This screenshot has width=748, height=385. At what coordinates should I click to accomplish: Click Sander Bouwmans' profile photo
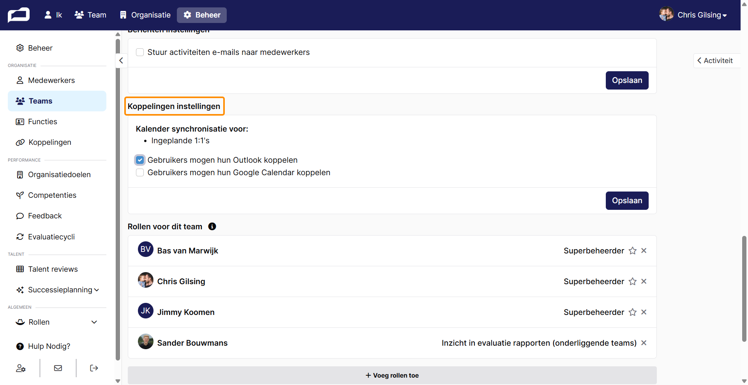(x=146, y=341)
